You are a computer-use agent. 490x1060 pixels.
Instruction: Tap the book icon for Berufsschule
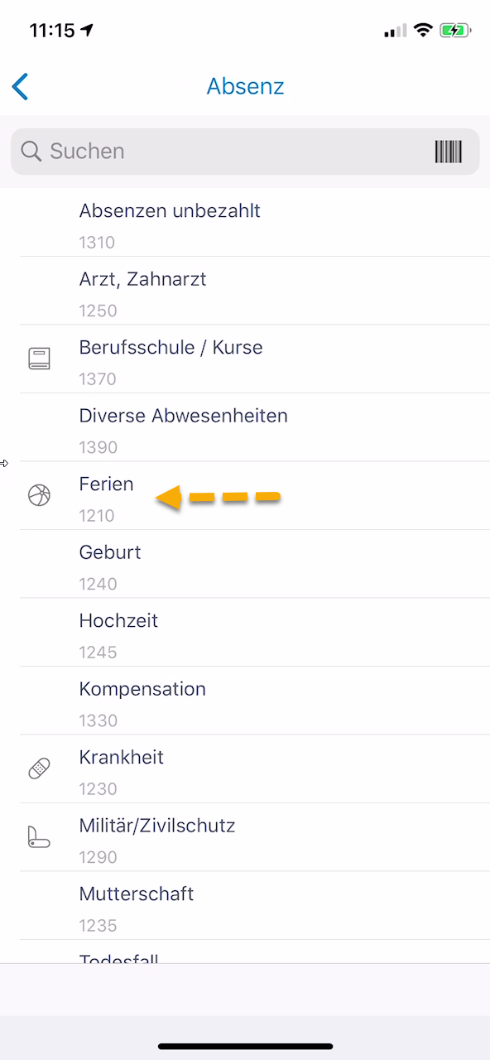(x=39, y=359)
